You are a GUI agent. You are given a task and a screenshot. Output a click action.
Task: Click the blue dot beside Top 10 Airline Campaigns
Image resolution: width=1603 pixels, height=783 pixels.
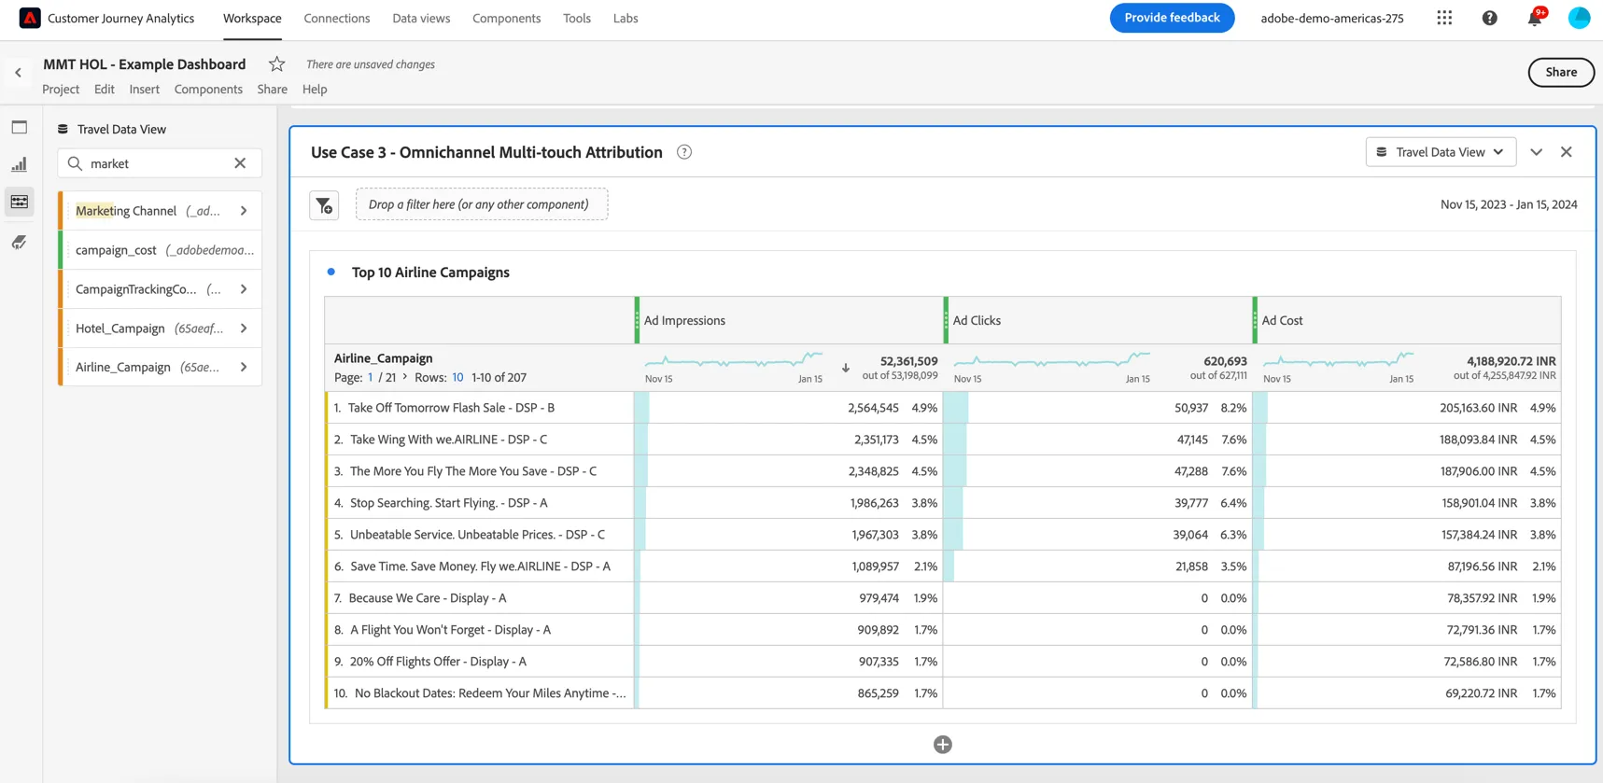click(x=330, y=272)
